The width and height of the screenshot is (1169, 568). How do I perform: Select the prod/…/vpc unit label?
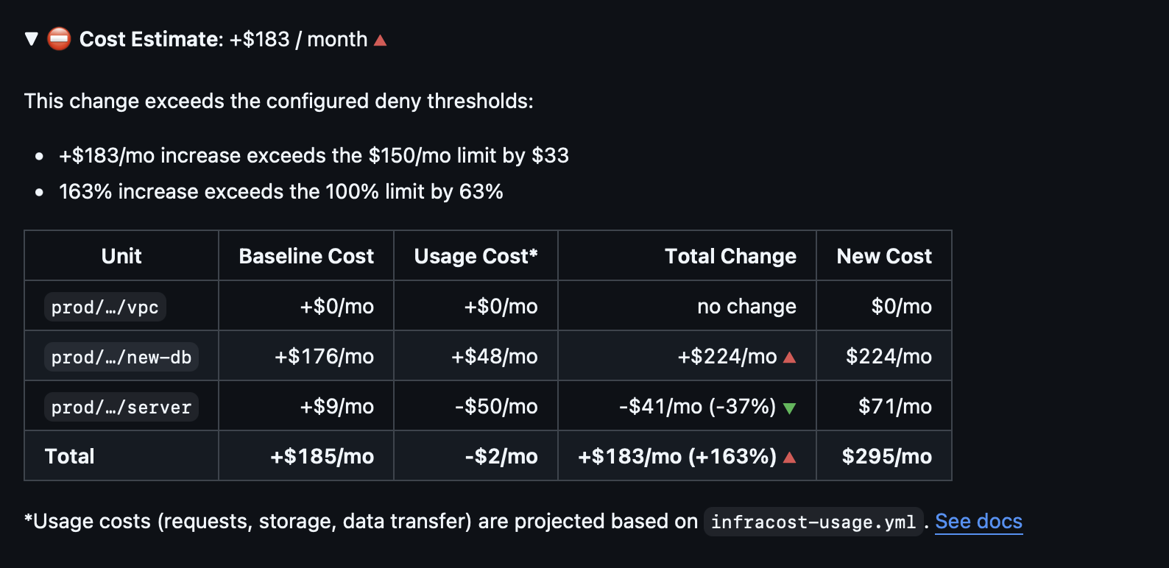pyautogui.click(x=105, y=307)
